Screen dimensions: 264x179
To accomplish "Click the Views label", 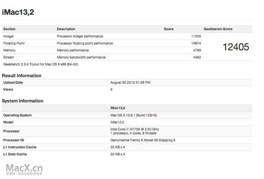I will (x=8, y=89).
